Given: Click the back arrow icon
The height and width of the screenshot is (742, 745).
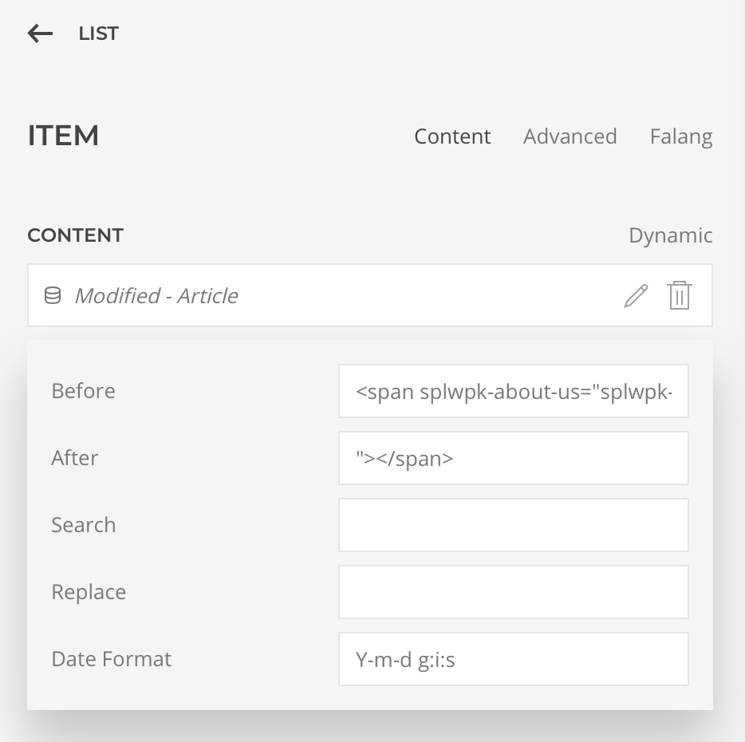Looking at the screenshot, I should (x=40, y=34).
